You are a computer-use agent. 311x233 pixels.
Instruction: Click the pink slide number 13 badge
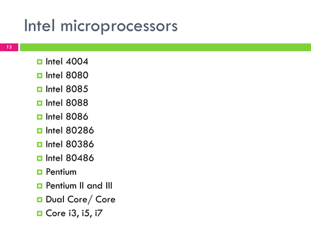pyautogui.click(x=9, y=47)
